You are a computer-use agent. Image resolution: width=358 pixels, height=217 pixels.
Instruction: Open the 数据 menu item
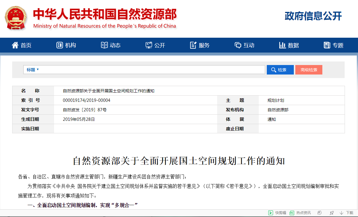[x=293, y=45]
